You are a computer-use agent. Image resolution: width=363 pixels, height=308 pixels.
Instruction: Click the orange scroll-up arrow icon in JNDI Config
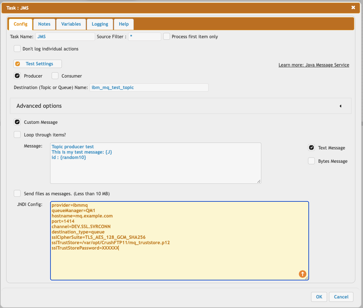(302, 274)
